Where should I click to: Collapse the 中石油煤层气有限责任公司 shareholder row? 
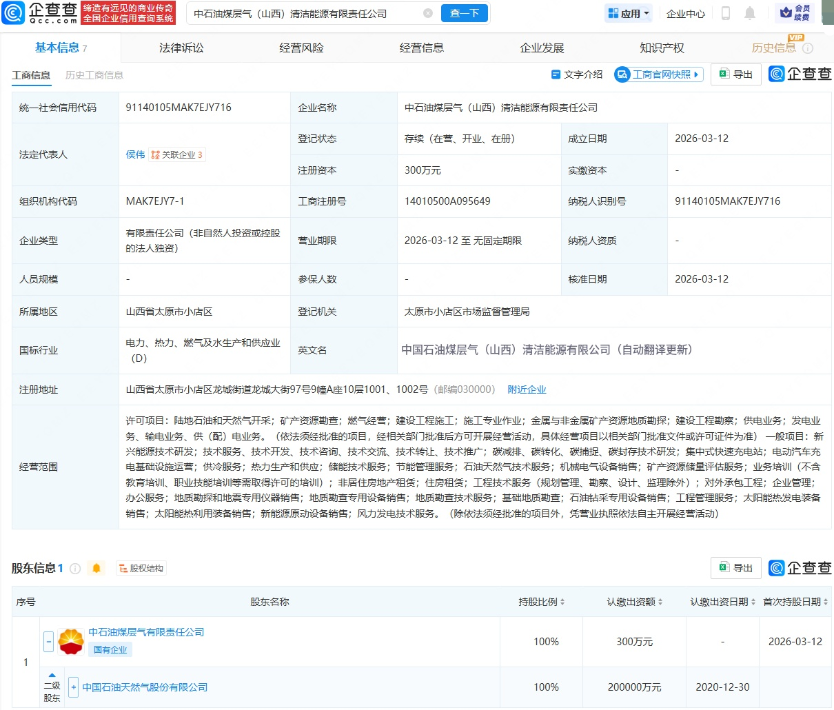(x=48, y=642)
